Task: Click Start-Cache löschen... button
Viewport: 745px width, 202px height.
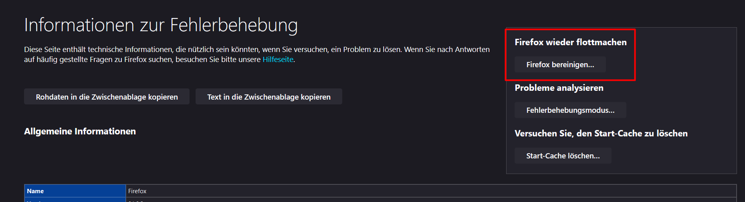Action: point(563,156)
